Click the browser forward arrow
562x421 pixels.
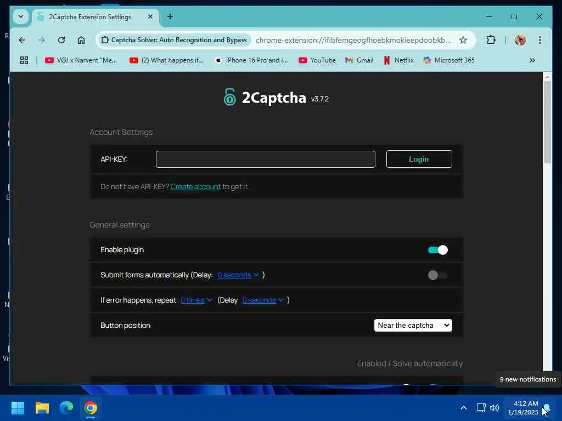(42, 40)
